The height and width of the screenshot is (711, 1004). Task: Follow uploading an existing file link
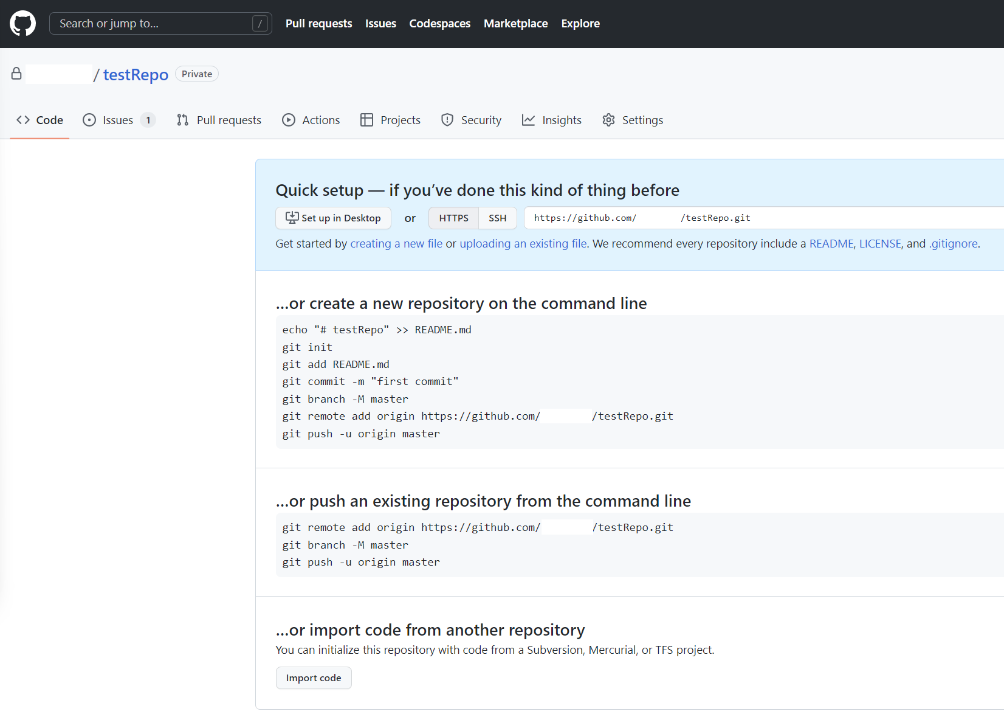click(x=523, y=243)
